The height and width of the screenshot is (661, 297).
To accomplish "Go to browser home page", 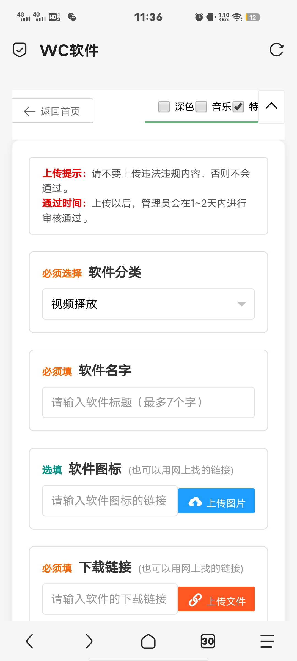I will coord(148,641).
